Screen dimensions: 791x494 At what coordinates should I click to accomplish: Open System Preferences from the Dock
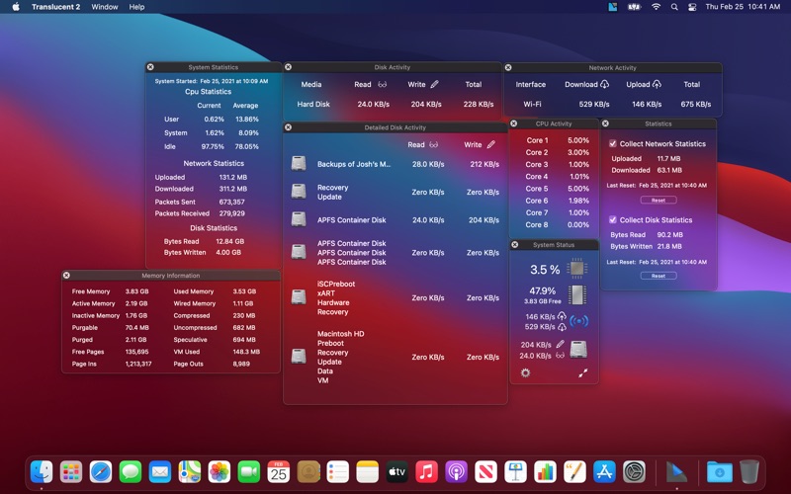(634, 472)
